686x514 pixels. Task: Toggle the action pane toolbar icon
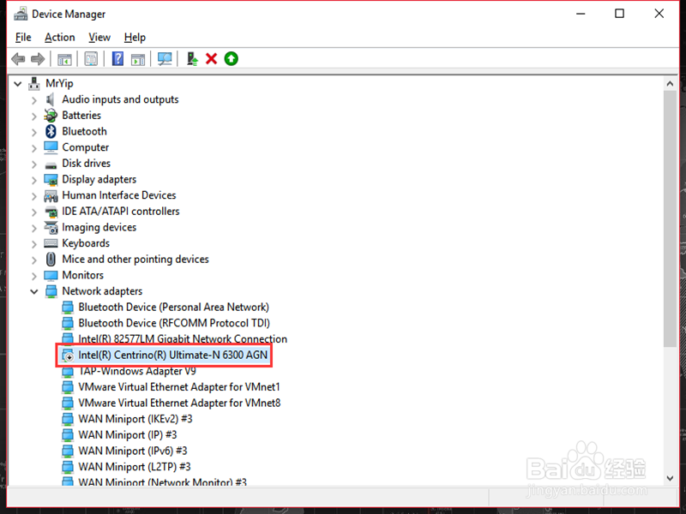138,59
